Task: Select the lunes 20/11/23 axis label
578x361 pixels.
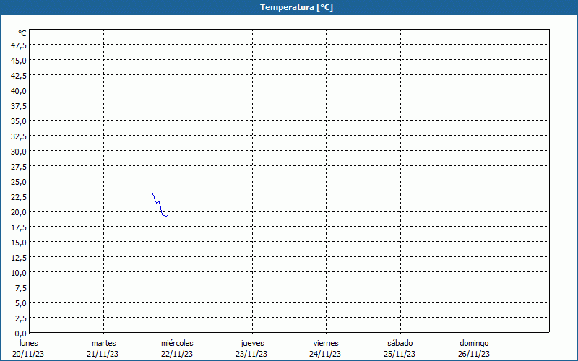Action: coord(28,349)
